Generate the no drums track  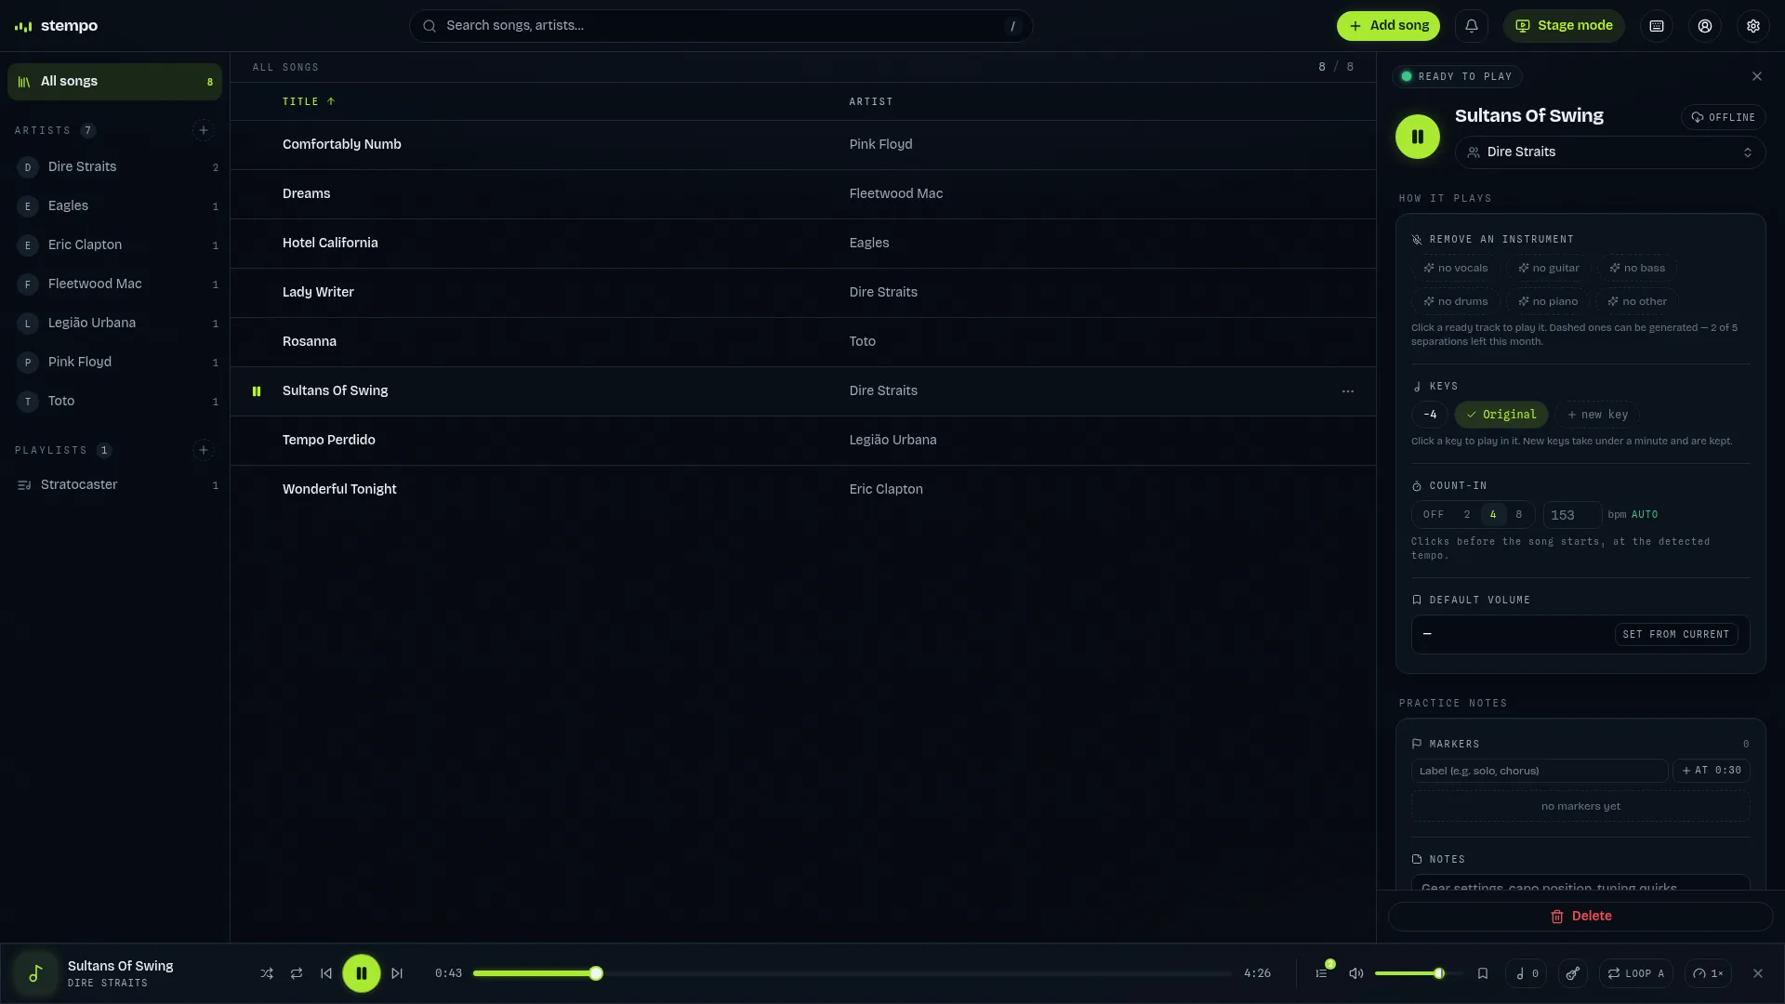pyautogui.click(x=1456, y=301)
